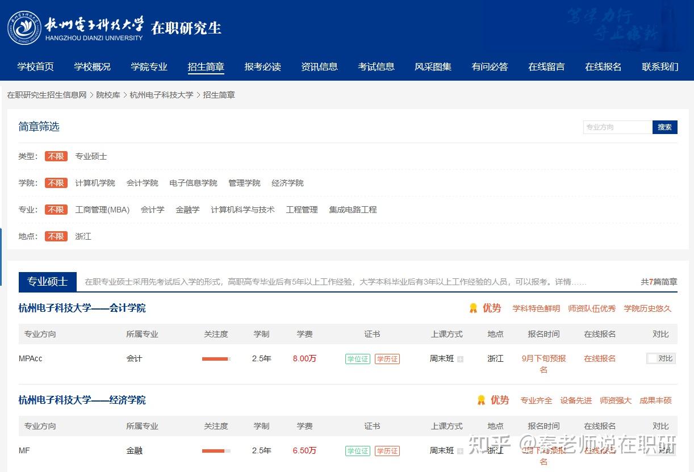Click the 院校库 breadcrumb link
The image size is (694, 472).
tap(108, 95)
